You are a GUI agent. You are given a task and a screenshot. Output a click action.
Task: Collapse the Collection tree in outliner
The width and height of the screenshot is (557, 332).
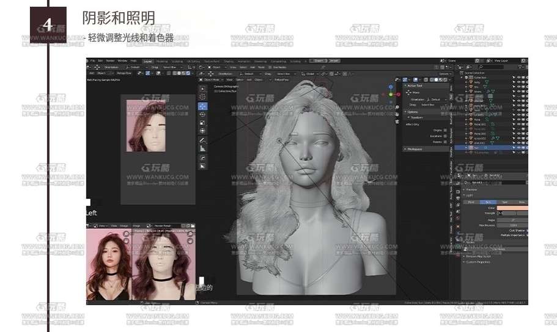pyautogui.click(x=462, y=78)
